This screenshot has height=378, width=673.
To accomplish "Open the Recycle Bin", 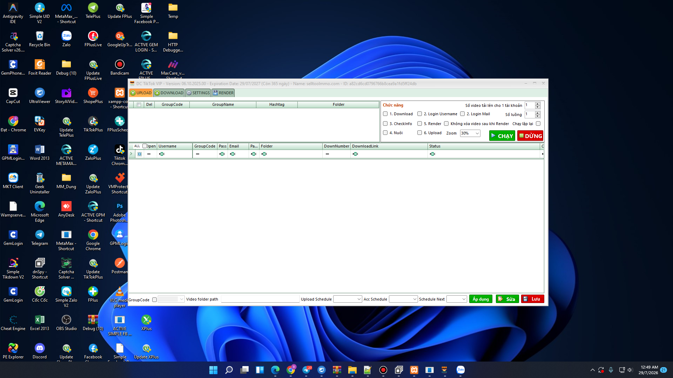I will [x=40, y=39].
